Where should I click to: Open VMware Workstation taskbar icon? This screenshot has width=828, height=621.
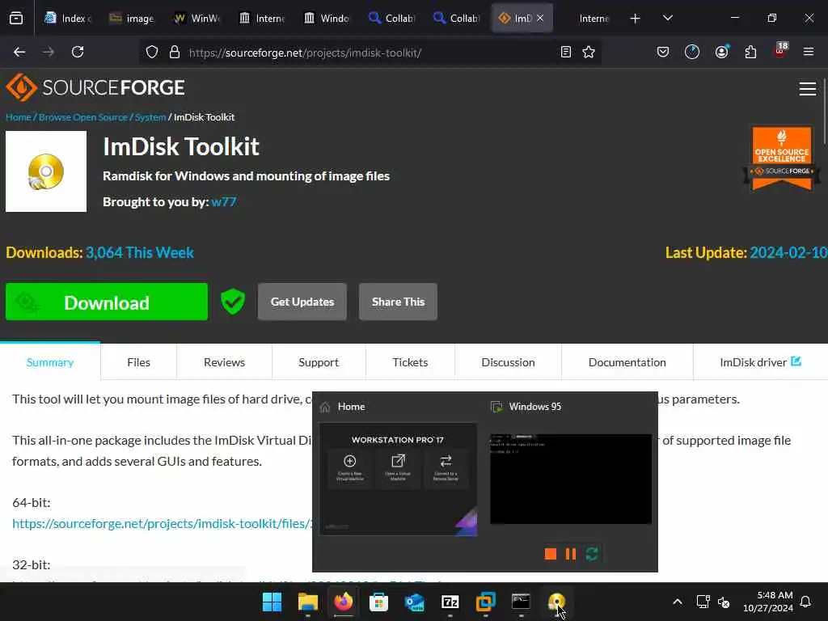click(485, 602)
